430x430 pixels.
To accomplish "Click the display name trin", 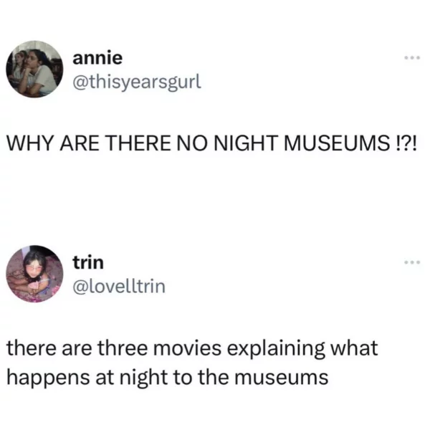I will point(88,263).
